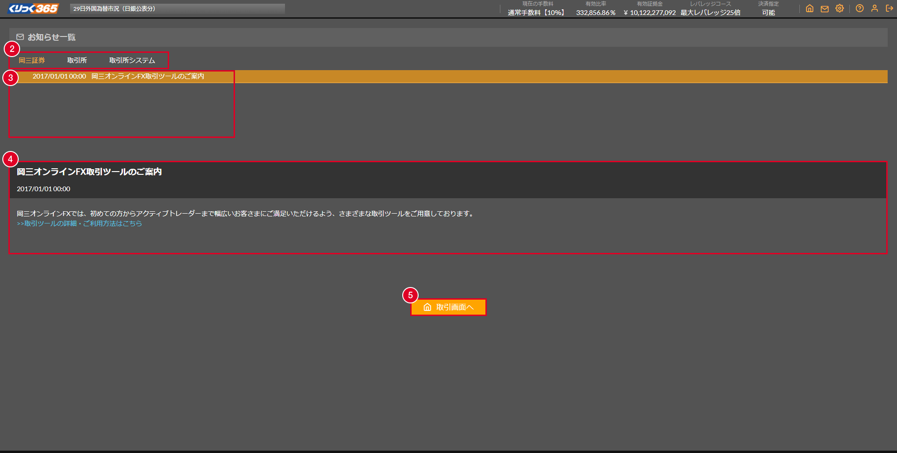The height and width of the screenshot is (453, 897).
Task: Switch to the 取引所システム tab
Action: 132,60
